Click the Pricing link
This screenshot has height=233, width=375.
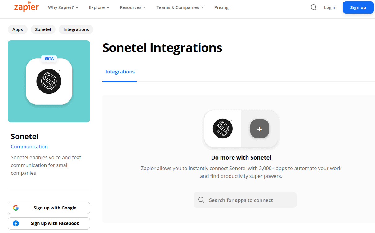[221, 7]
